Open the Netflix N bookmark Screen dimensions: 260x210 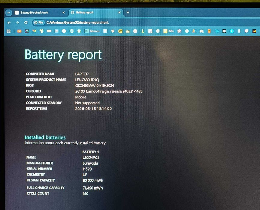(x=209, y=31)
